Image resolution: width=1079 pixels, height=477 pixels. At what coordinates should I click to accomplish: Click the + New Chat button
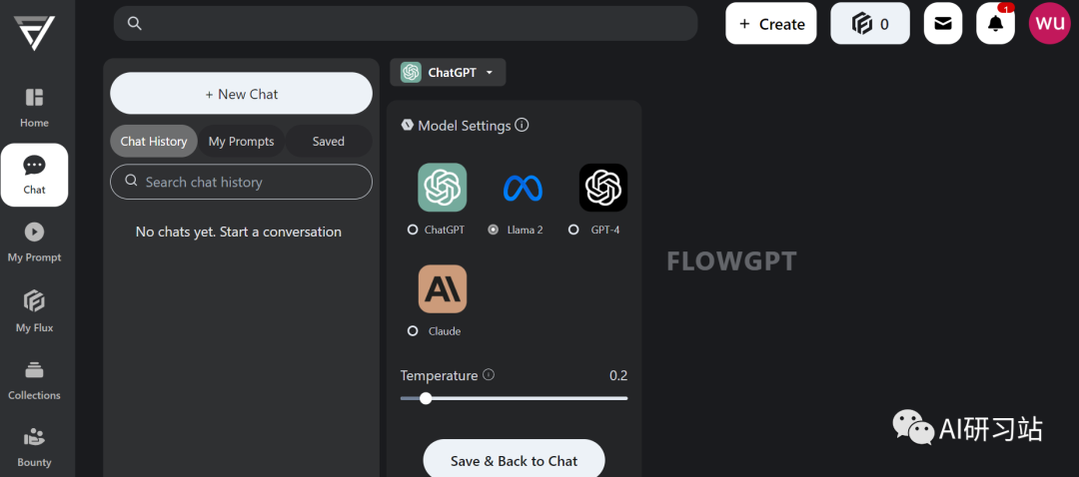pyautogui.click(x=241, y=94)
